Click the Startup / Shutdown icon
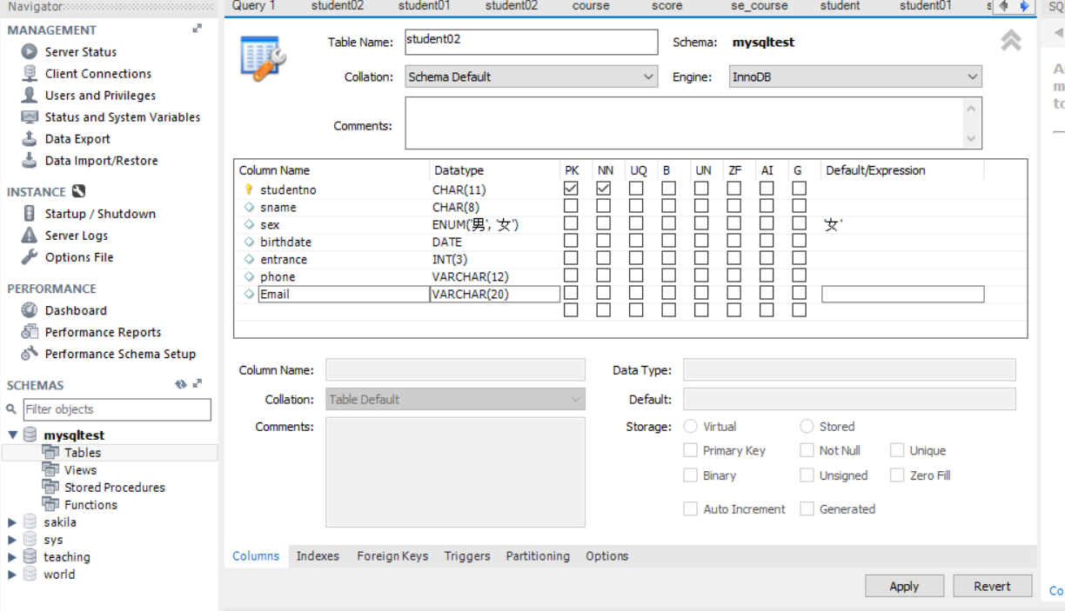Viewport: 1065px width, 611px height. [30, 214]
